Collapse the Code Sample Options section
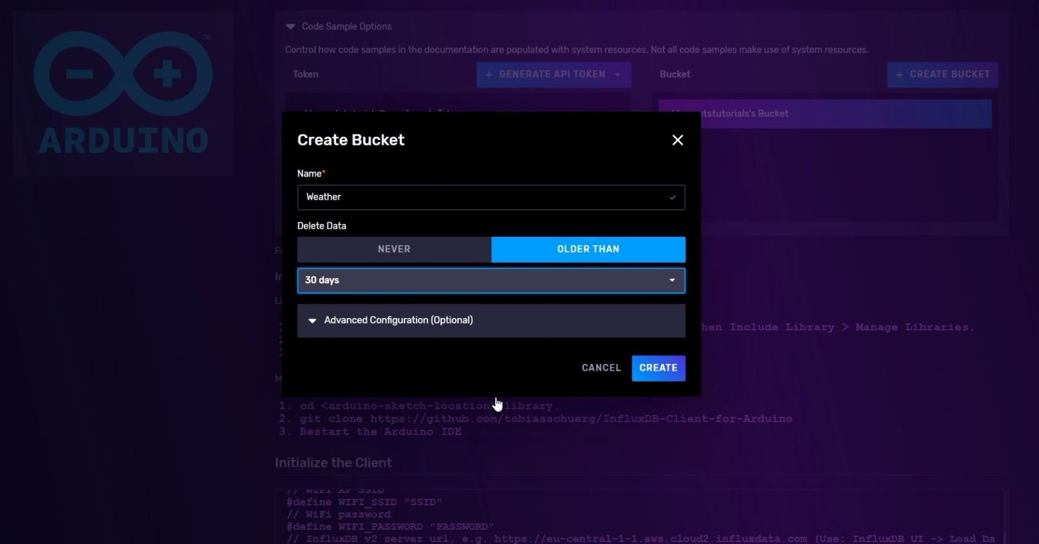The height and width of the screenshot is (544, 1039). 290,26
